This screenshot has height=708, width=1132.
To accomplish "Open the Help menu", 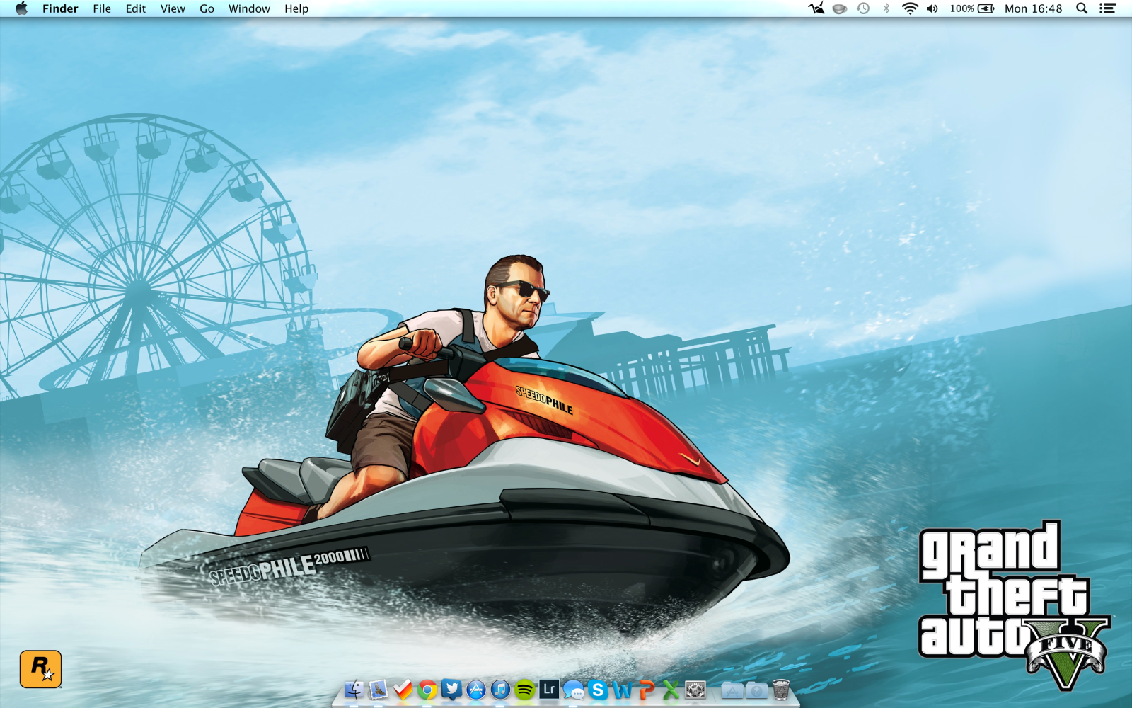I will coord(296,8).
